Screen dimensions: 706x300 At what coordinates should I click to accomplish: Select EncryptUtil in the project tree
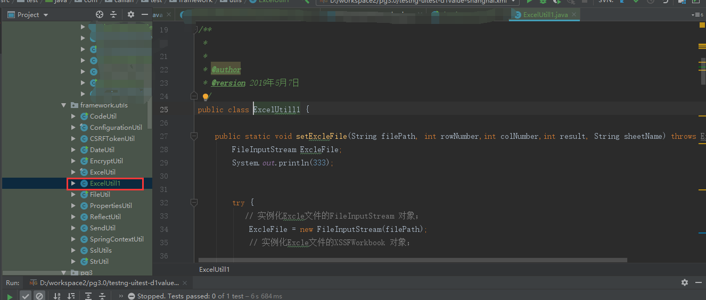pyautogui.click(x=106, y=161)
